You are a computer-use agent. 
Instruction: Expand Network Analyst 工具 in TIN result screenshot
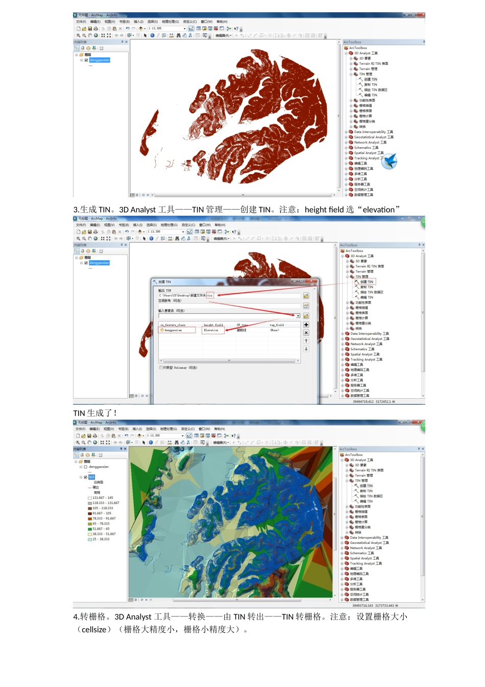(342, 548)
